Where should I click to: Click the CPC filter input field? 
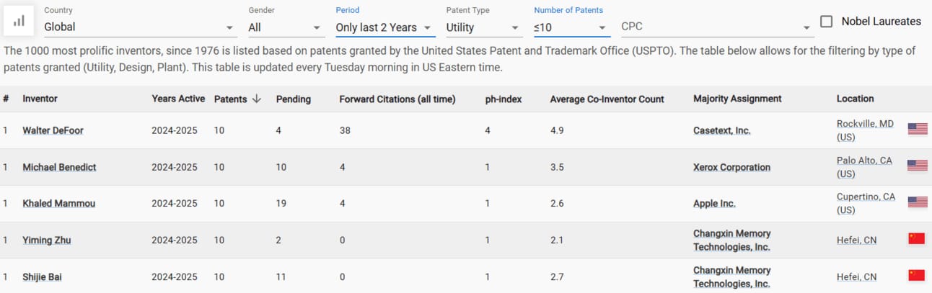pyautogui.click(x=711, y=27)
